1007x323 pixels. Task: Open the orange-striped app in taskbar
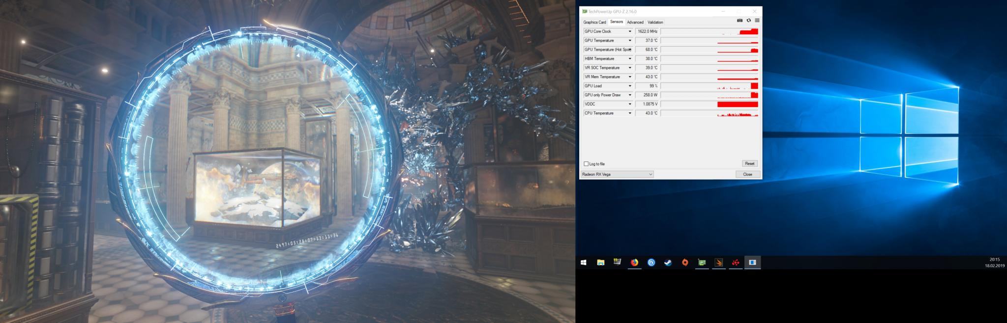coord(718,263)
